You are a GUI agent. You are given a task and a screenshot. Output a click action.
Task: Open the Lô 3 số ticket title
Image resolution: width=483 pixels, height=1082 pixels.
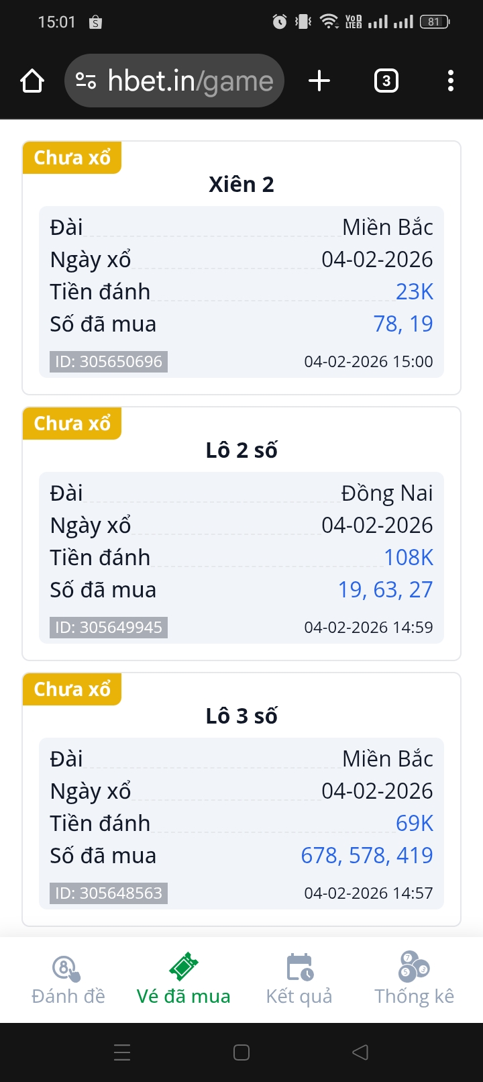point(241,716)
